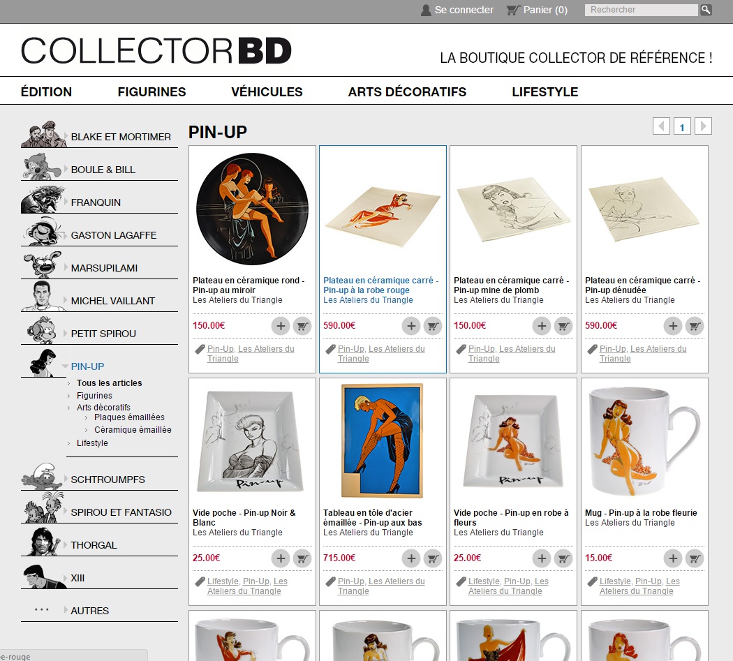Add Mug Pin-up à la robe fleurie to cart
Image resolution: width=733 pixels, height=661 pixels.
pyautogui.click(x=695, y=558)
